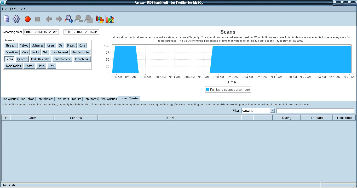The width and height of the screenshot is (357, 188).
Task: Click the 'Status: idle' status bar text
Action: pos(9,185)
